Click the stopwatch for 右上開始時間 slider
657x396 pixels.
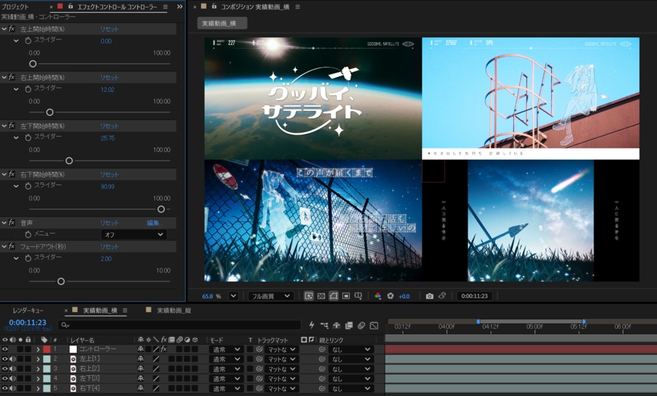28,89
